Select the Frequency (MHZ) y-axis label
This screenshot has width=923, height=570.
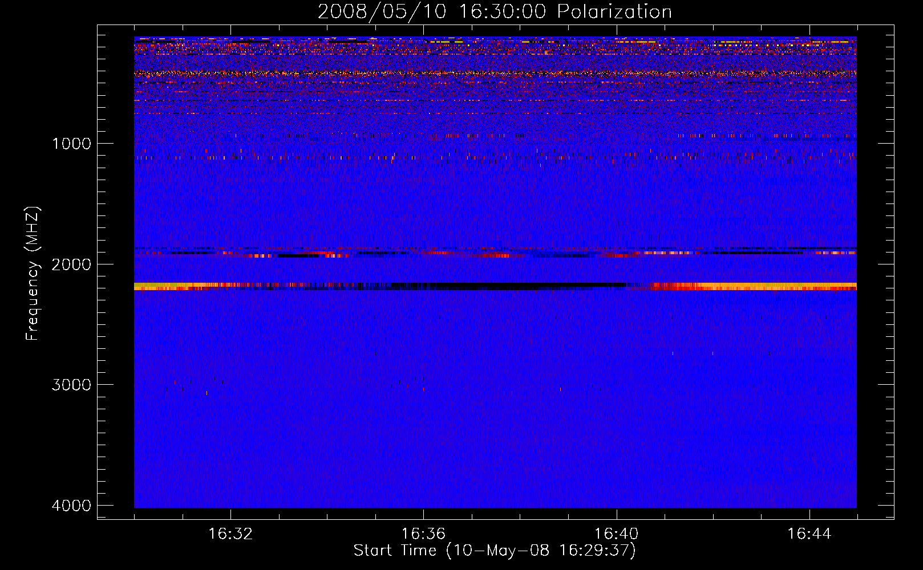33,274
